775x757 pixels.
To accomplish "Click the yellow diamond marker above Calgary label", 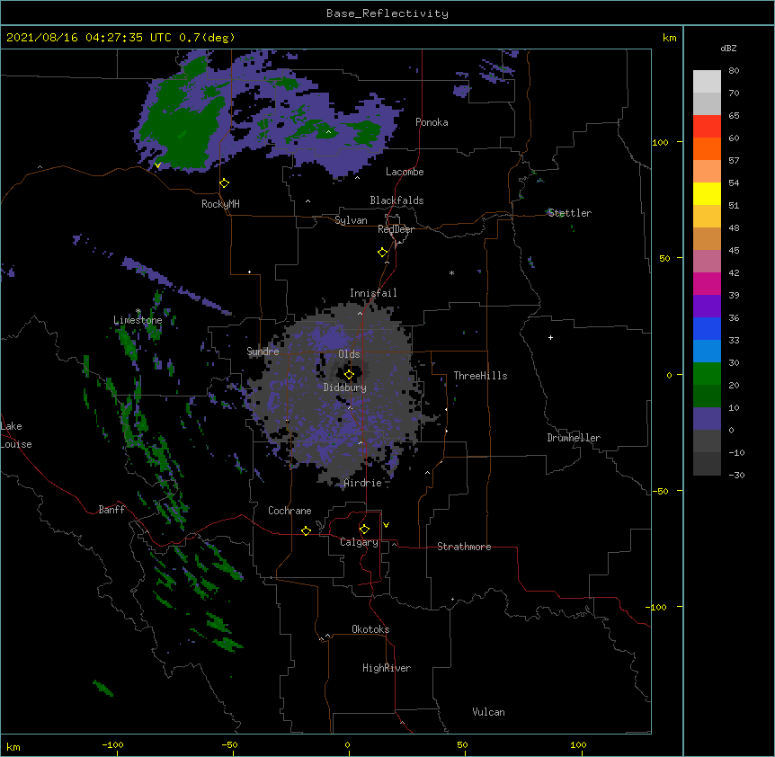I will pyautogui.click(x=364, y=530).
